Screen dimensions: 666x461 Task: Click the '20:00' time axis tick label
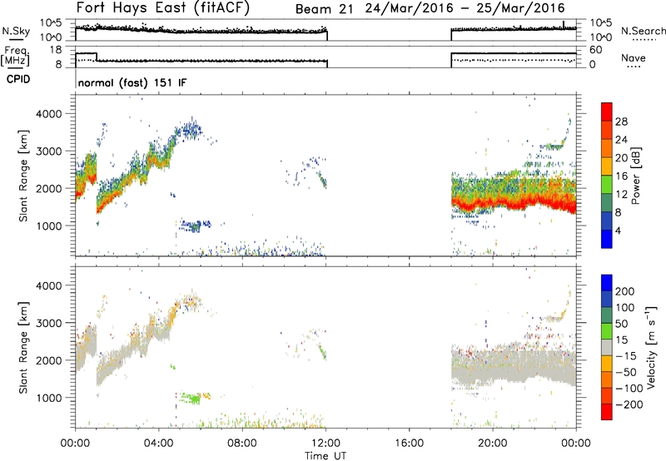(x=493, y=444)
